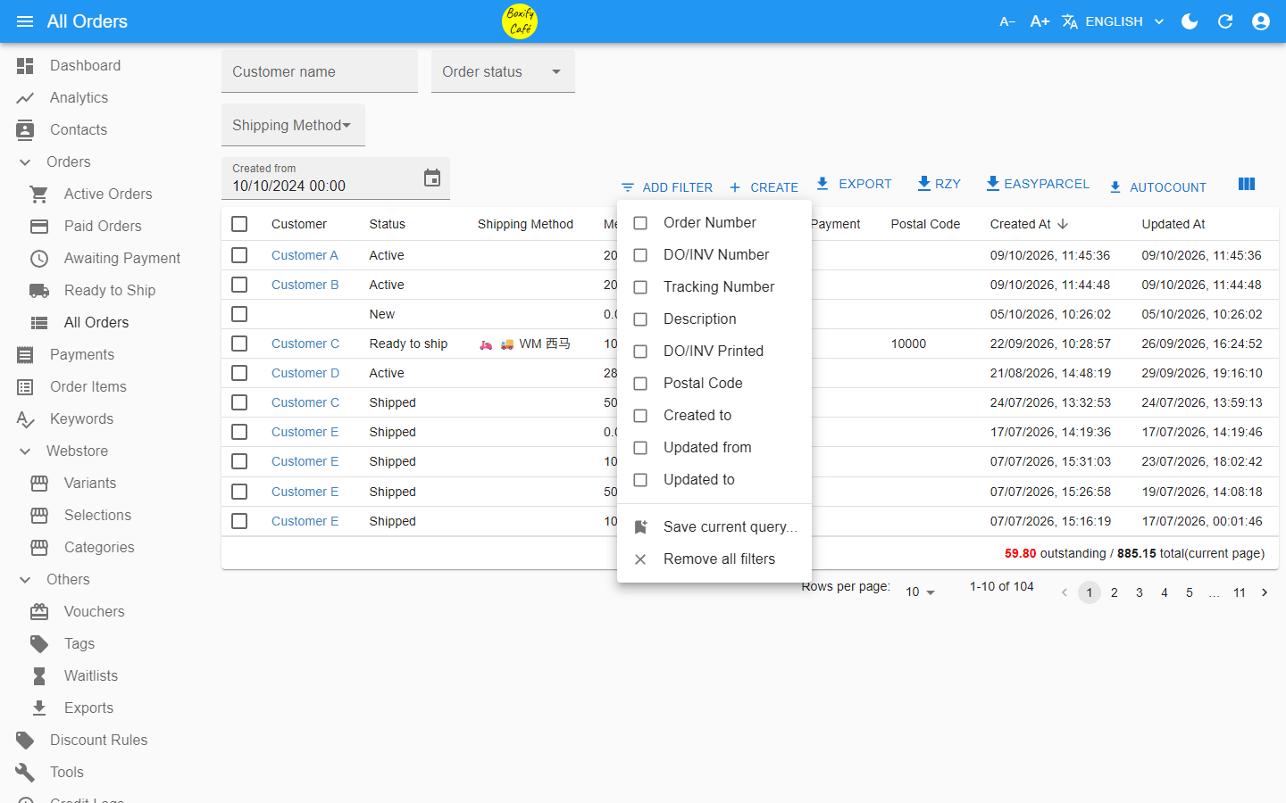
Task: Click the Awaiting Payment clock icon
Action: (39, 259)
